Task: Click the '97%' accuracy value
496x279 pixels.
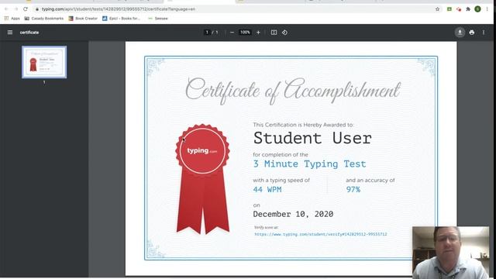Action: pyautogui.click(x=353, y=189)
